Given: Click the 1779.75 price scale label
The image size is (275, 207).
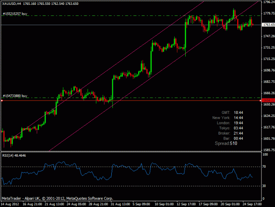Looking at the screenshot, I should [269, 13].
